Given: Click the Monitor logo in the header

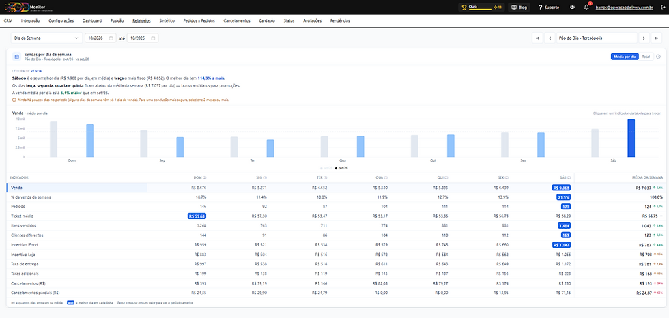Looking at the screenshot, I should coord(27,8).
